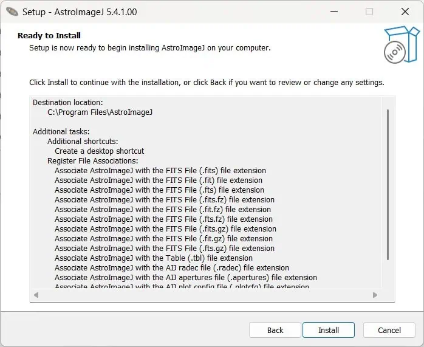Select the Table (.tbl) extension line
This screenshot has height=347, width=424.
pyautogui.click(x=154, y=258)
